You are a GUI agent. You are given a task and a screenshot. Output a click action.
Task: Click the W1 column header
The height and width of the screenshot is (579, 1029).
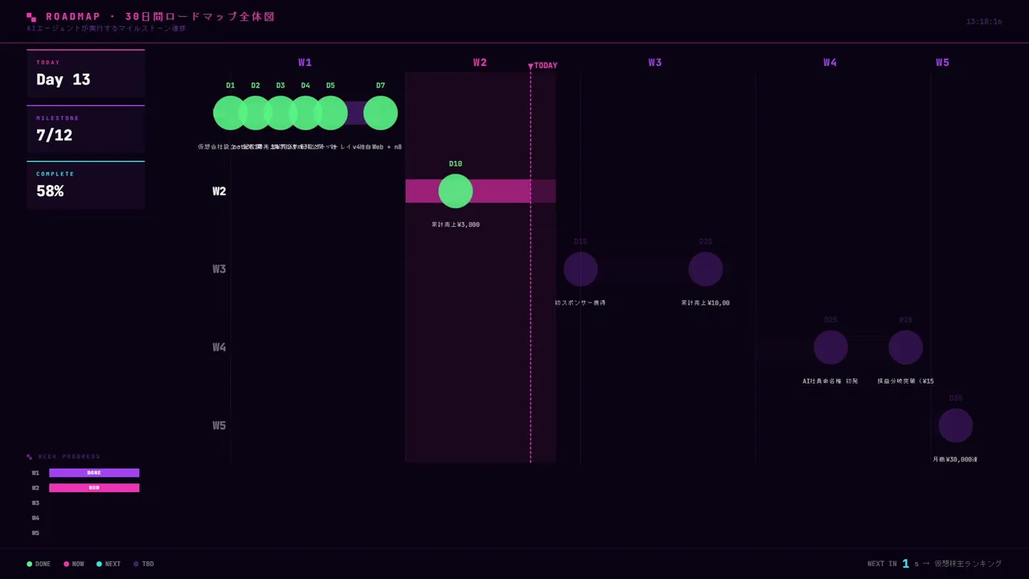click(305, 63)
